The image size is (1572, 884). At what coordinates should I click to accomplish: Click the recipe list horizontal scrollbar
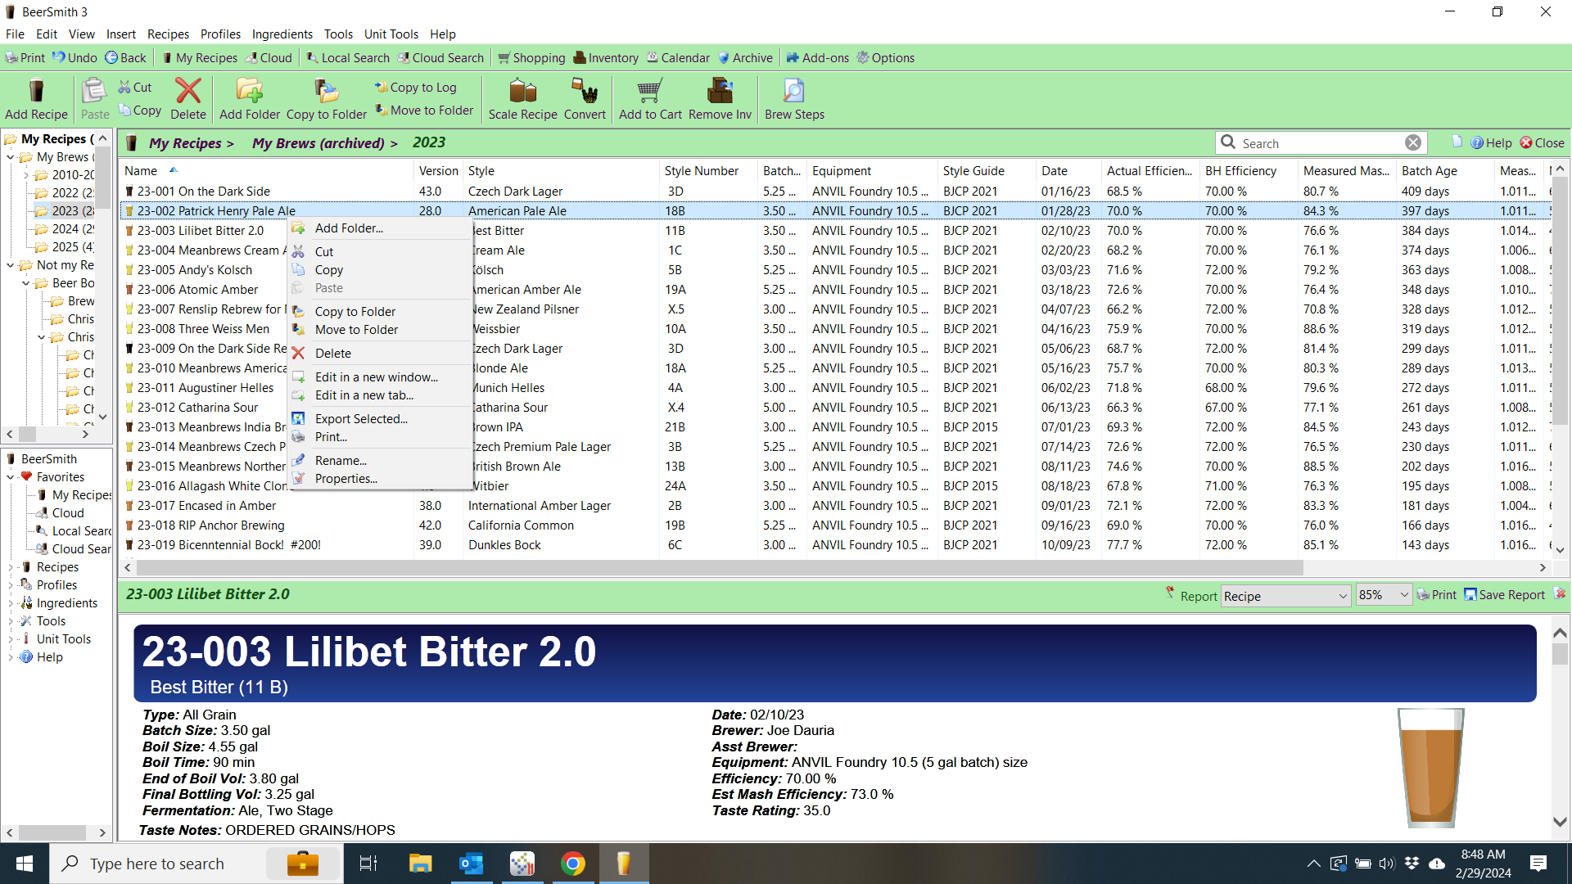(720, 568)
